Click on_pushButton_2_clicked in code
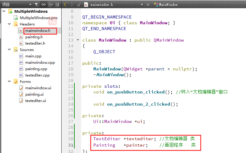This screenshot has width=246, height=153. [x=138, y=104]
